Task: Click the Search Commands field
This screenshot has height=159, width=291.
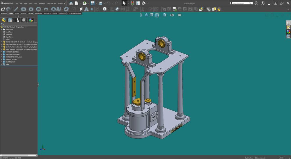Action: point(240,3)
